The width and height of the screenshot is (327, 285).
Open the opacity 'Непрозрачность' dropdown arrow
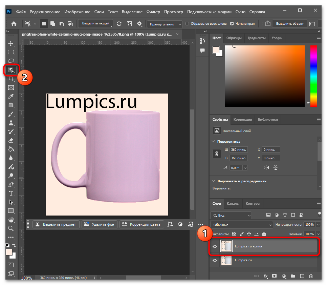[x=318, y=225]
